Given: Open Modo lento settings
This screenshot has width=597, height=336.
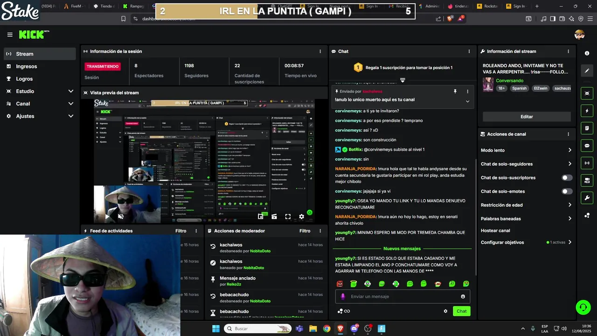Looking at the screenshot, I should pyautogui.click(x=527, y=150).
